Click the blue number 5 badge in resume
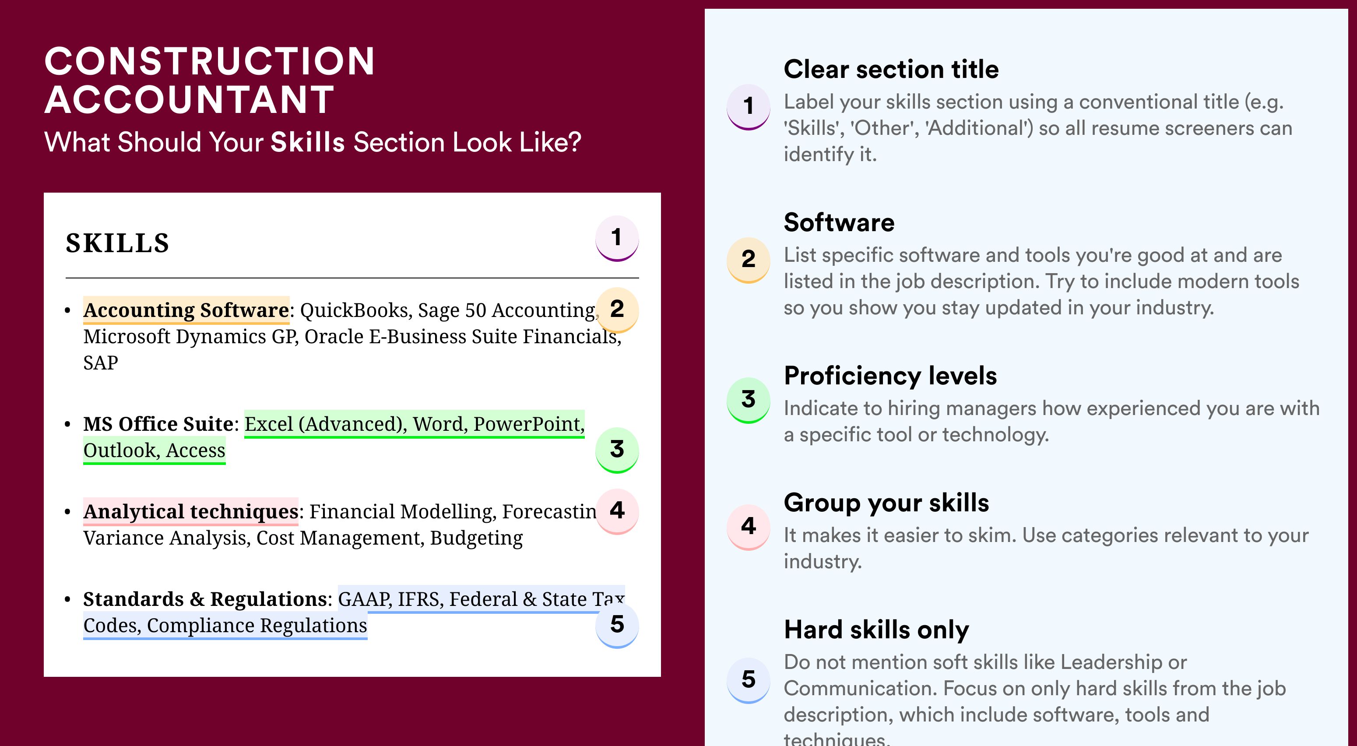 [617, 625]
